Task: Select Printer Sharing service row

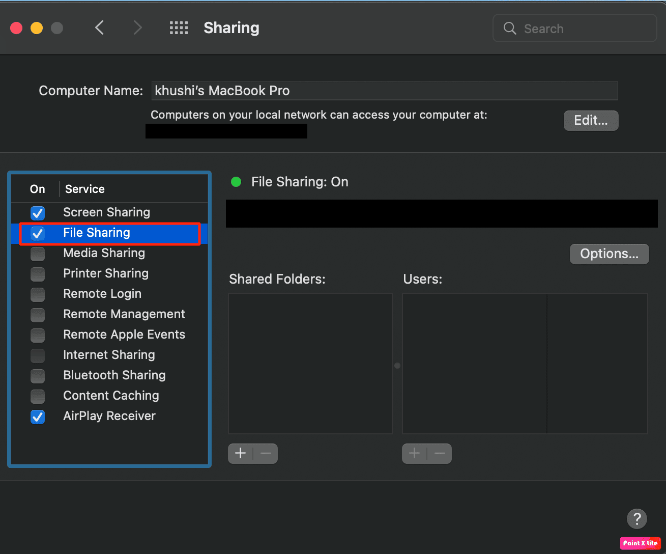Action: [x=109, y=273]
